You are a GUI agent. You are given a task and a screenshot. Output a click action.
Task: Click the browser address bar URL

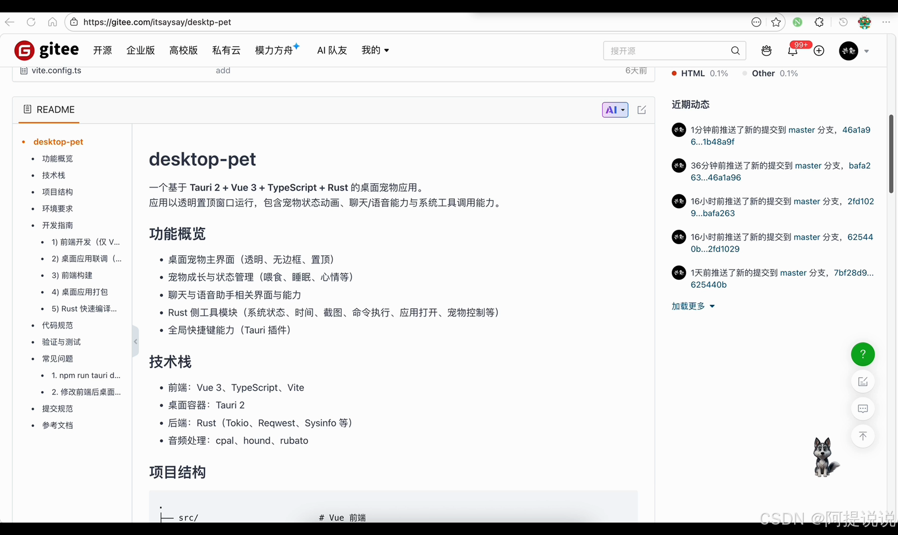click(157, 22)
